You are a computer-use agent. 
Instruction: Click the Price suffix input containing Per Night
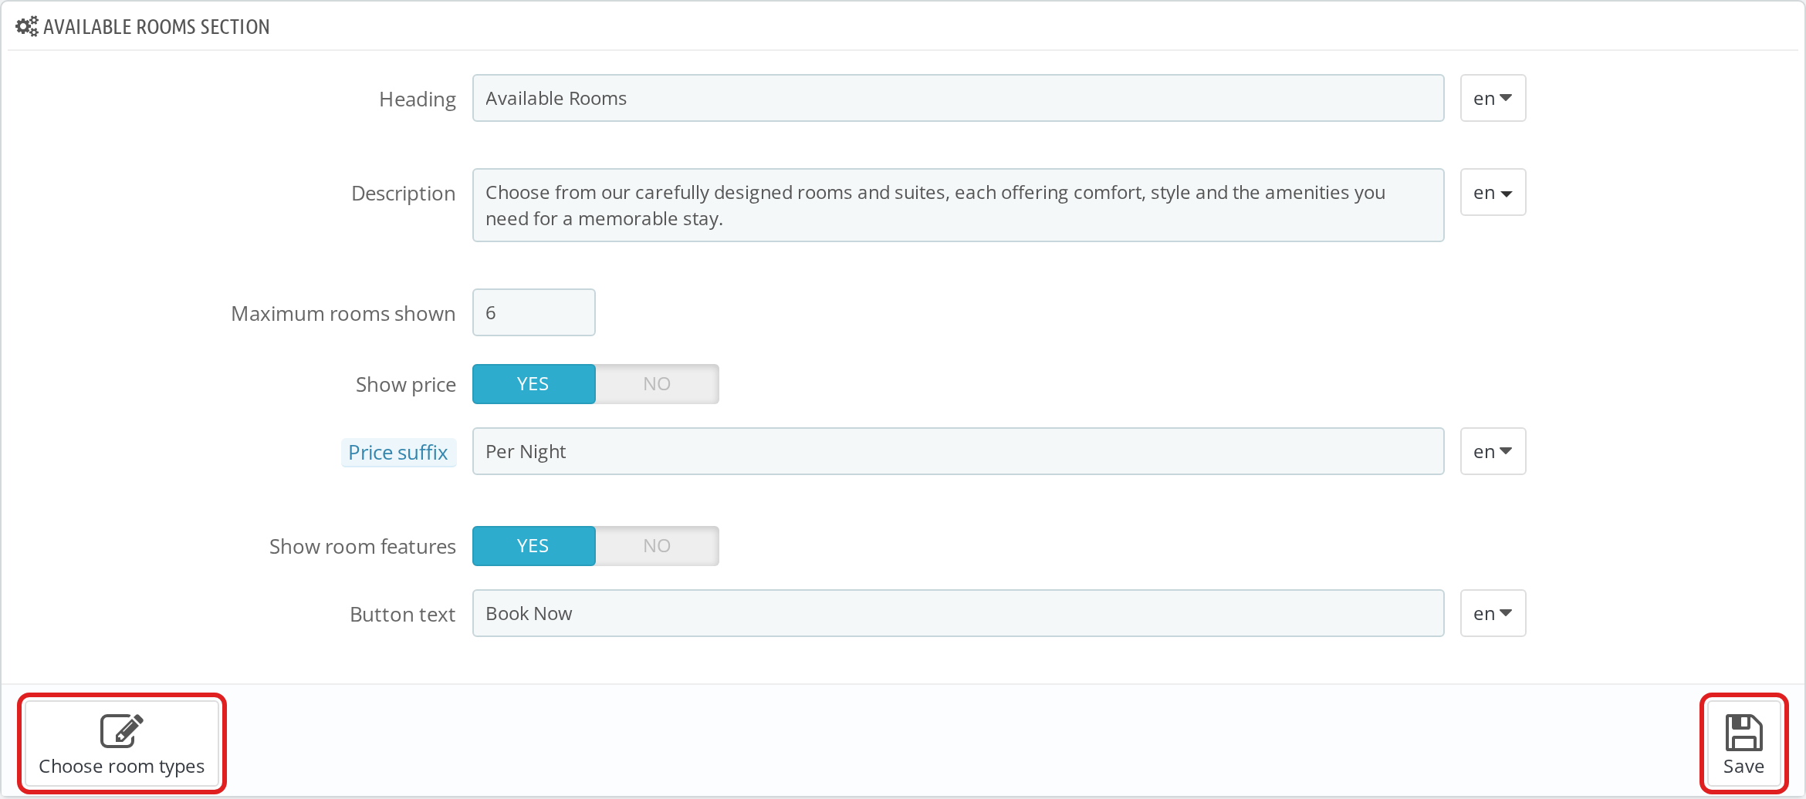[x=958, y=451]
